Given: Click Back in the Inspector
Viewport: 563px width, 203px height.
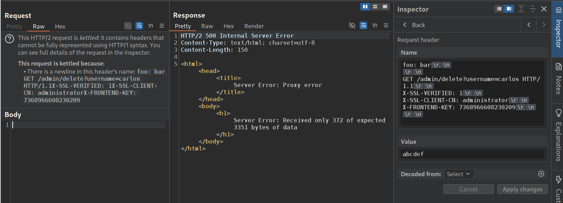Looking at the screenshot, I should (414, 25).
